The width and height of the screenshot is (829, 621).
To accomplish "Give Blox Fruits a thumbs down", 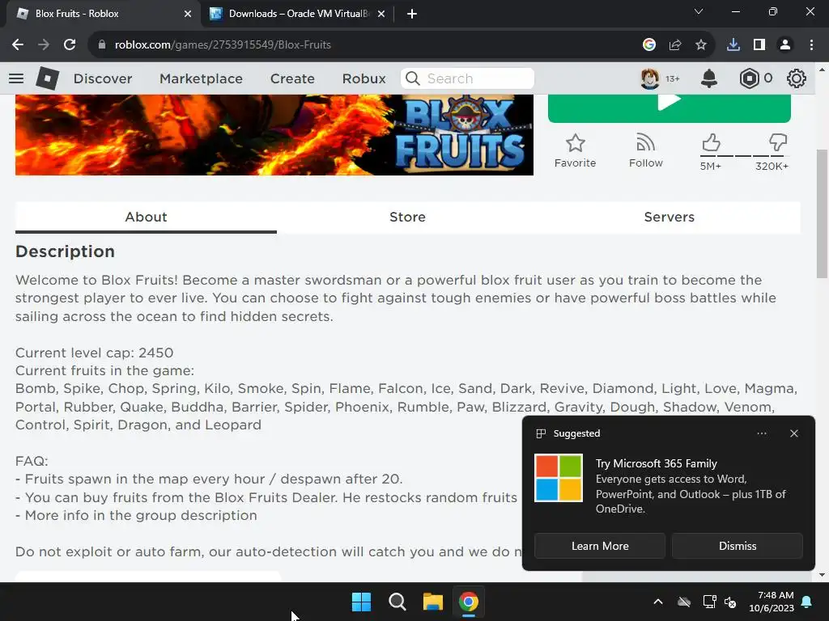I will (x=778, y=143).
